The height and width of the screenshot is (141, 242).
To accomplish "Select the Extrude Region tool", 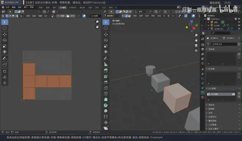I will [x=106, y=70].
